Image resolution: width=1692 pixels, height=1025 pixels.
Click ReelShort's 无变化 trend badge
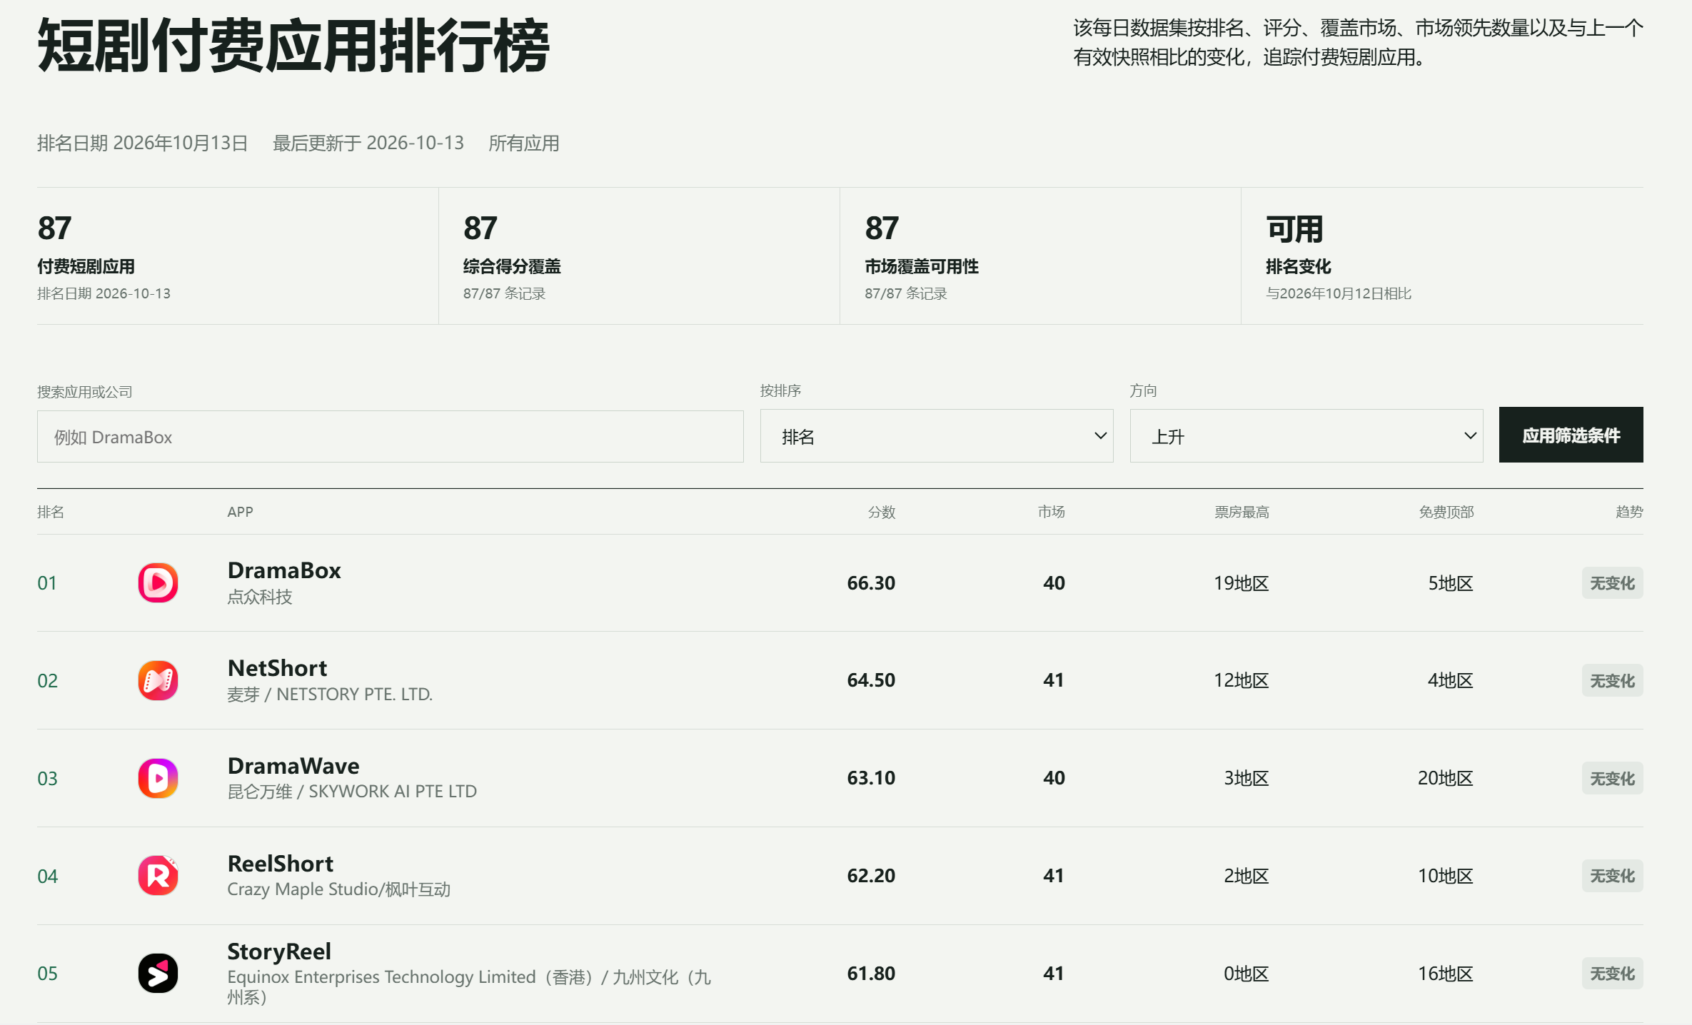click(x=1612, y=876)
